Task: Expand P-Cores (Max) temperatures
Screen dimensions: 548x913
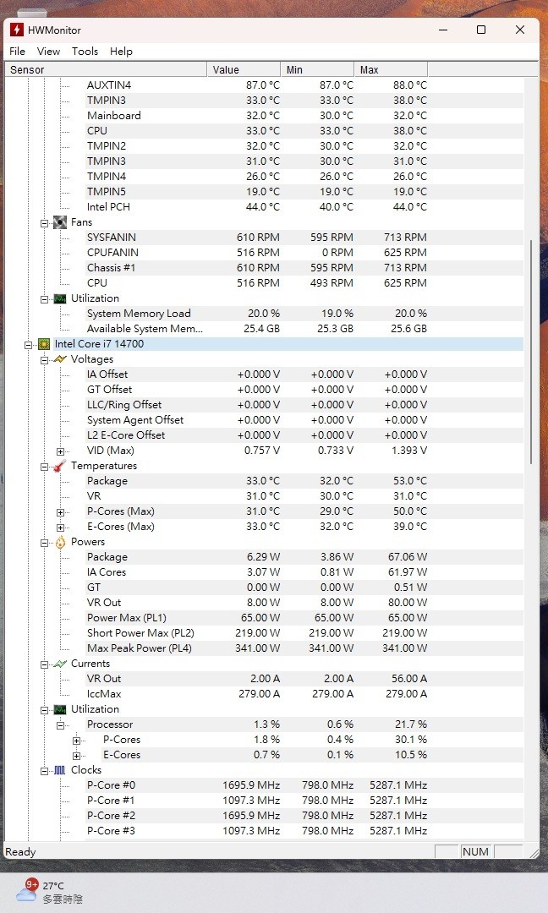Action: (61, 512)
